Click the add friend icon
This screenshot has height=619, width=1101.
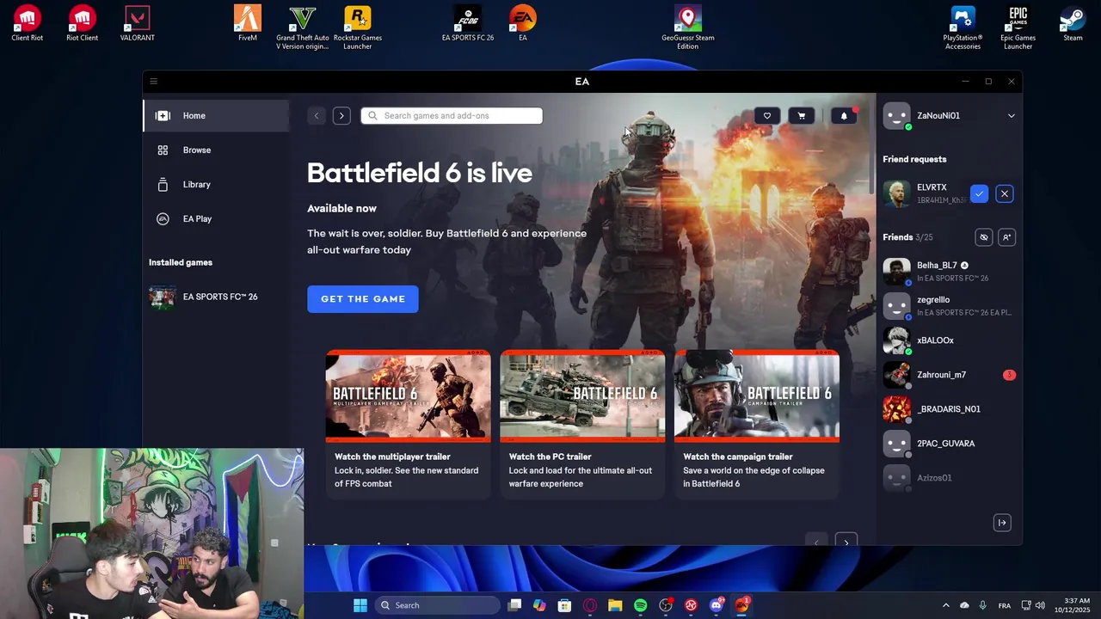coord(1007,237)
